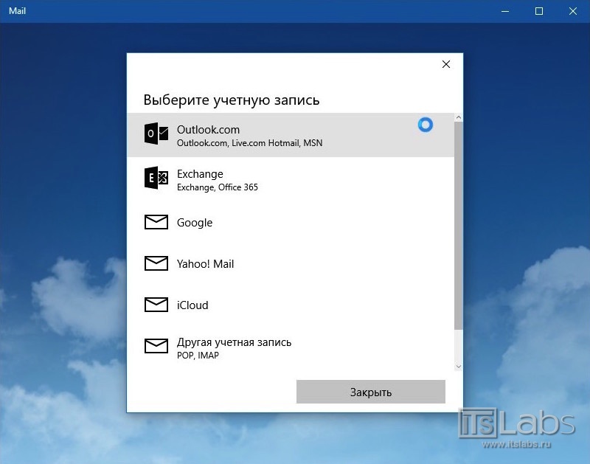Click the Закрыть button

click(371, 392)
